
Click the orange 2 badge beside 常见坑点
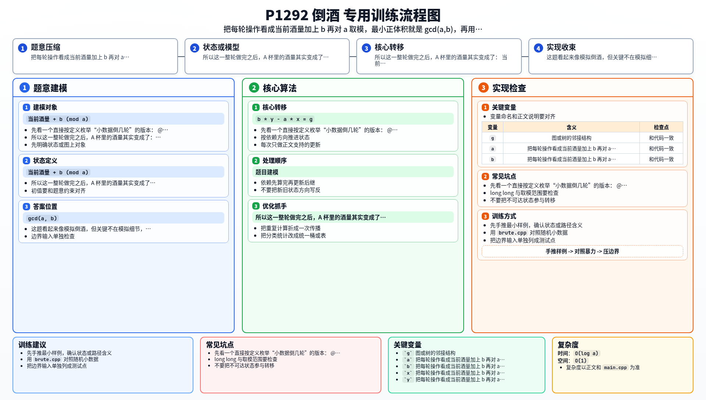tap(485, 176)
